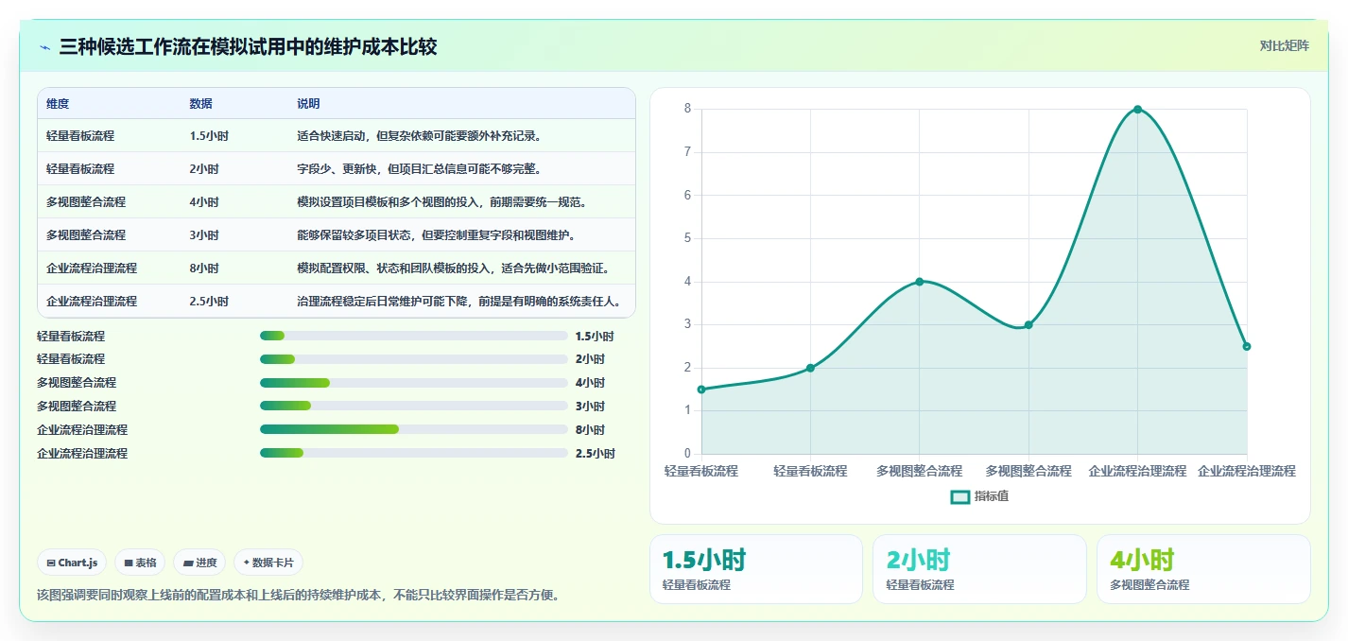Click the description starting with 模拟配置权限
Image resolution: width=1348 pixels, height=641 pixels.
click(x=454, y=269)
